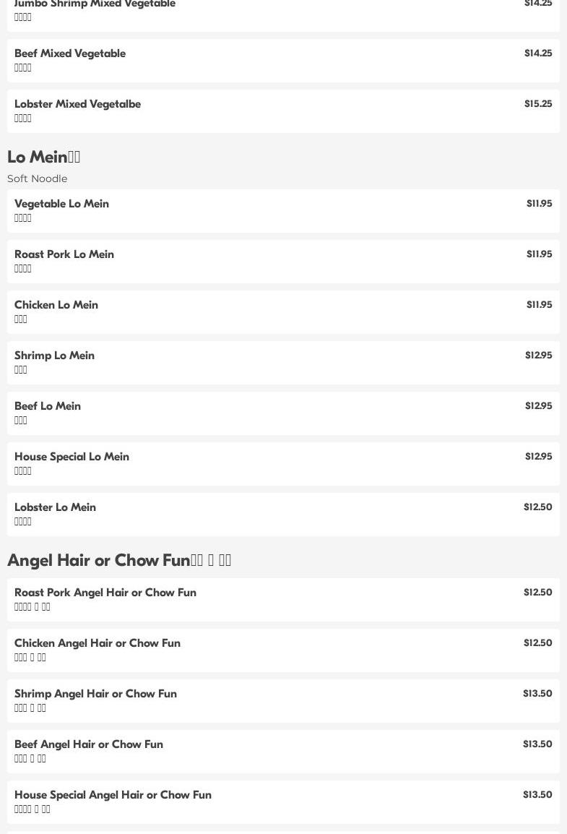Open Roast Pork Angel Hair or Chow Fun
The image size is (567, 834).
pyautogui.click(x=283, y=600)
